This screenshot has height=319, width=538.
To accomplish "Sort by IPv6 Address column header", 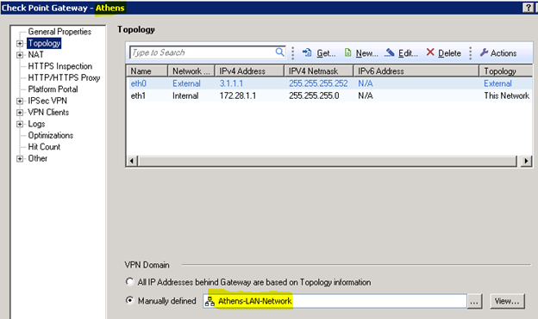I will [x=416, y=71].
